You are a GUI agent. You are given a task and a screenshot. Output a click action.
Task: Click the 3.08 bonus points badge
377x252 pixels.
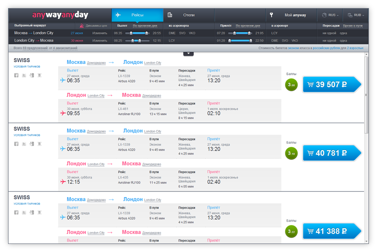[x=291, y=85]
